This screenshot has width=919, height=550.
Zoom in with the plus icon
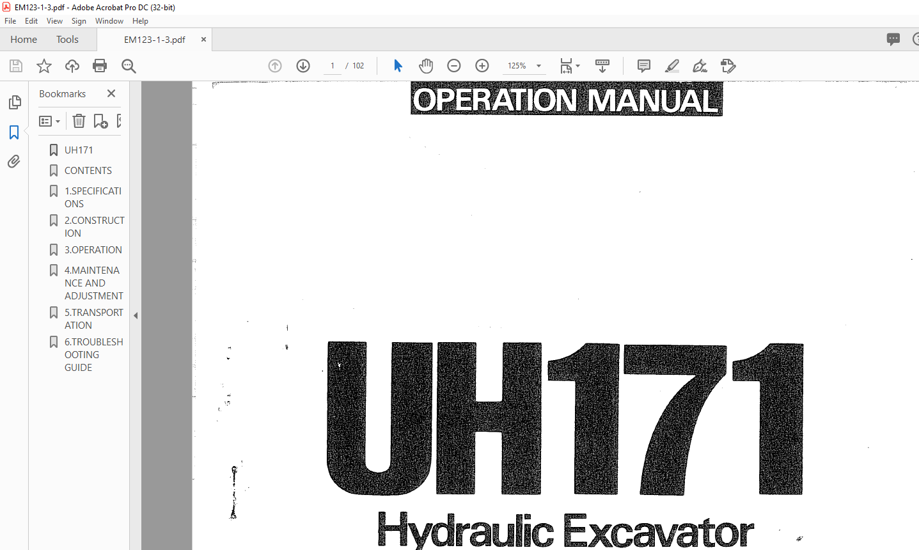click(482, 66)
